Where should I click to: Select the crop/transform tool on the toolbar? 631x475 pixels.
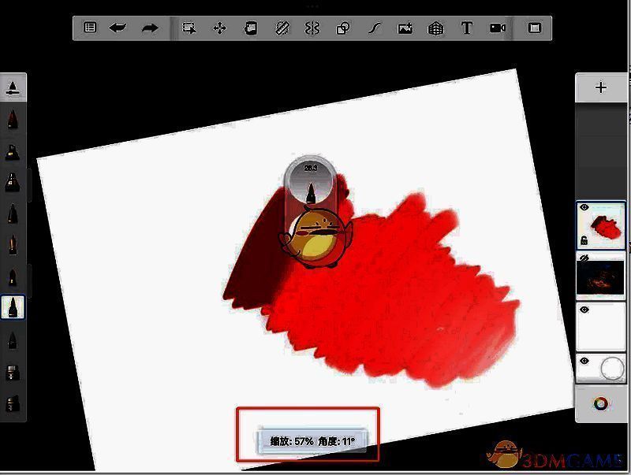click(x=188, y=27)
